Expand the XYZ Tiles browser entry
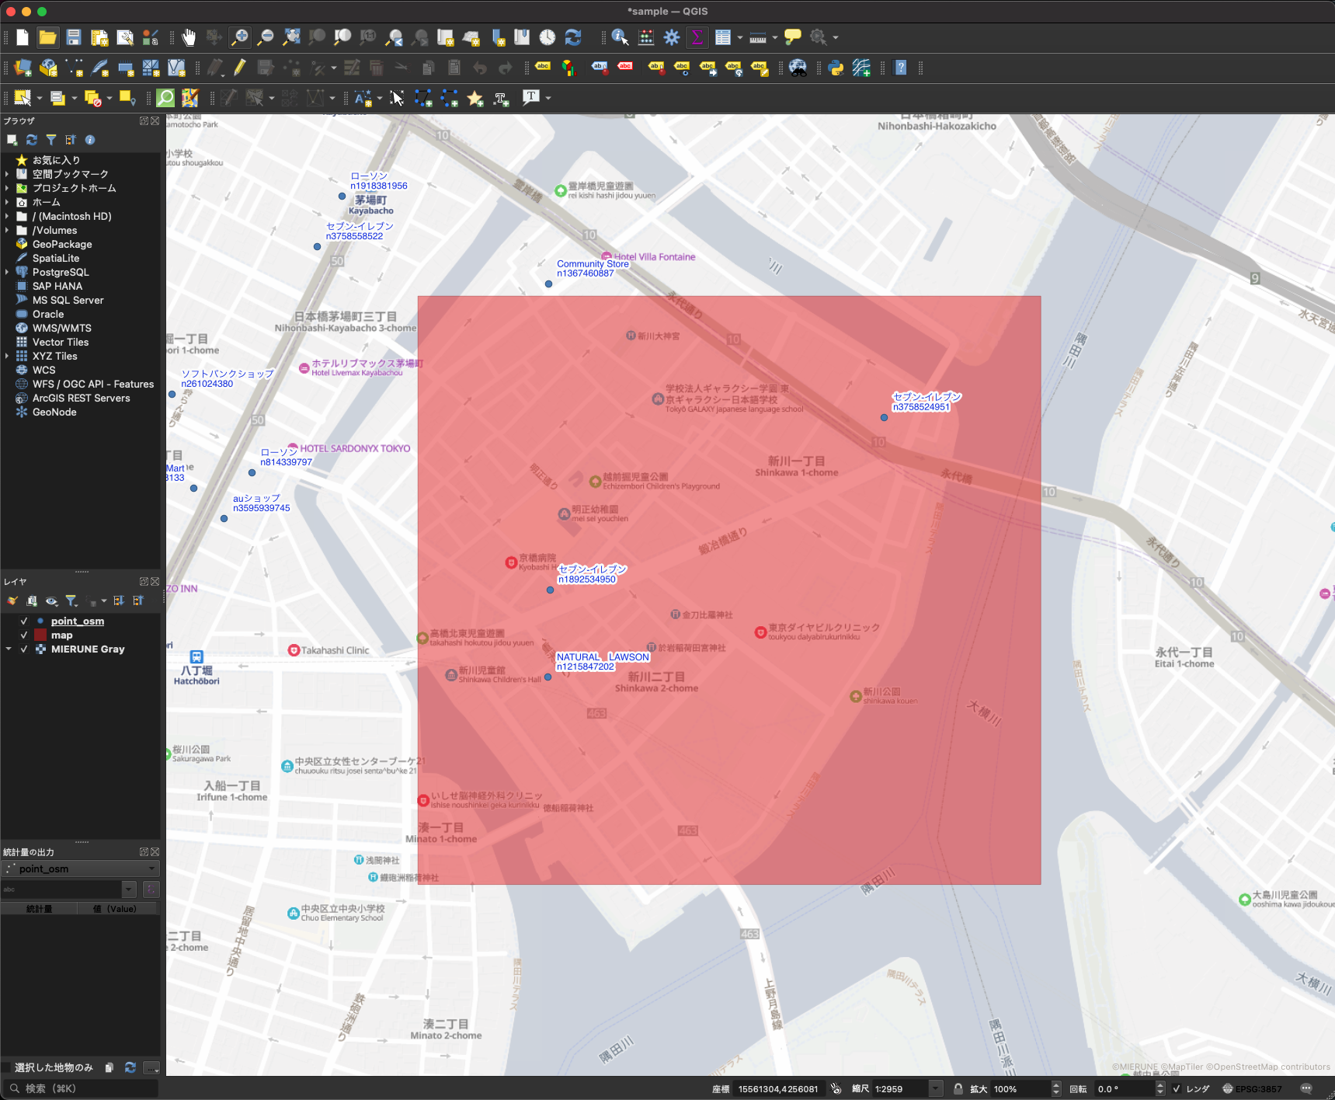Viewport: 1335px width, 1100px height. (7, 357)
